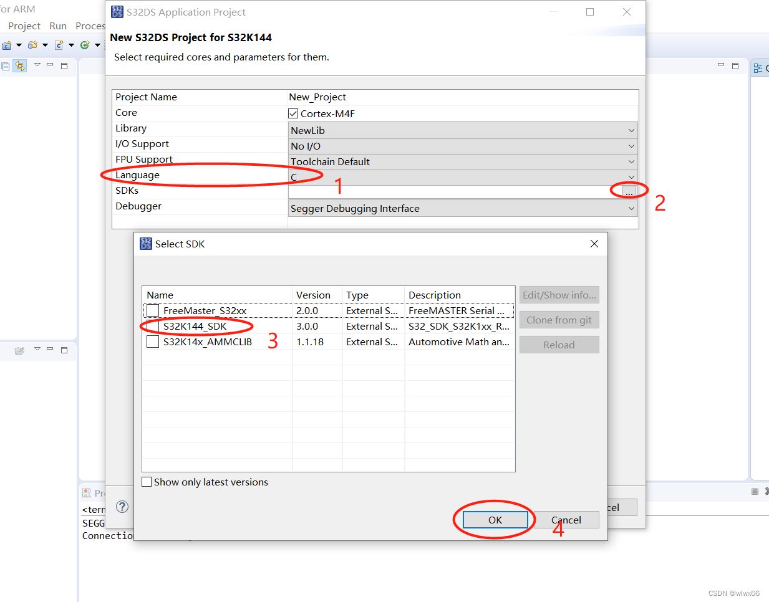Click the S32DS logo in wizard title bar
Viewport: 769px width, 602px height.
tap(117, 12)
